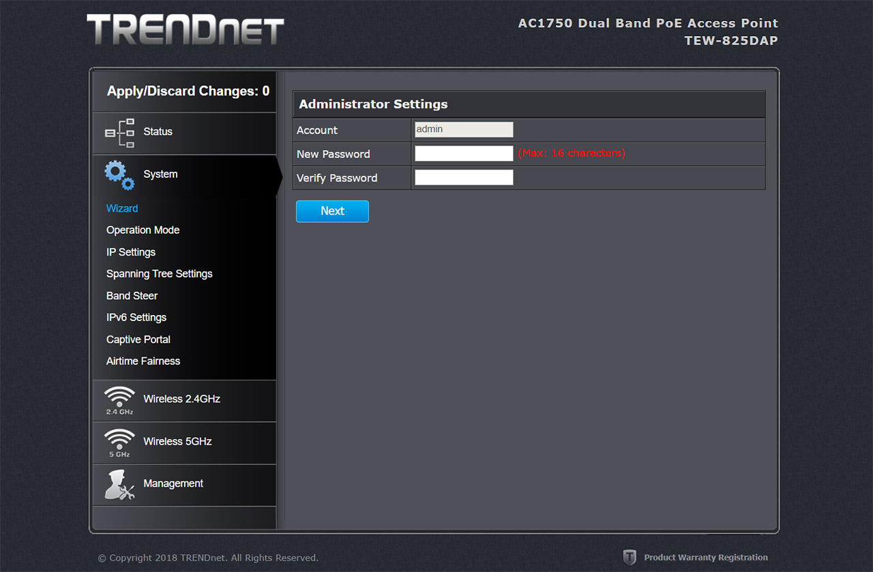Click the Verify Password field

click(464, 178)
